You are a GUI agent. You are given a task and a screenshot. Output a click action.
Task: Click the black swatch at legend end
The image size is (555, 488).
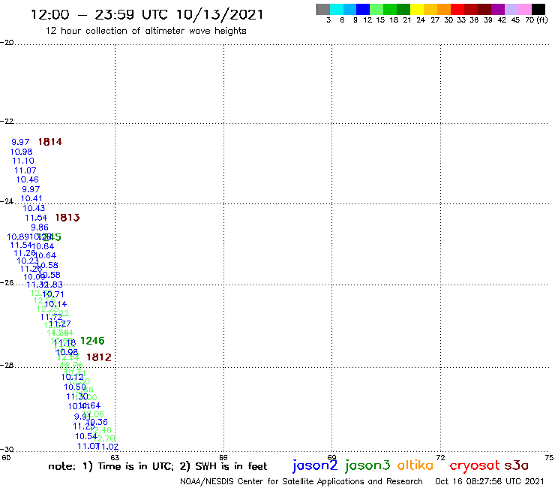tap(538, 9)
